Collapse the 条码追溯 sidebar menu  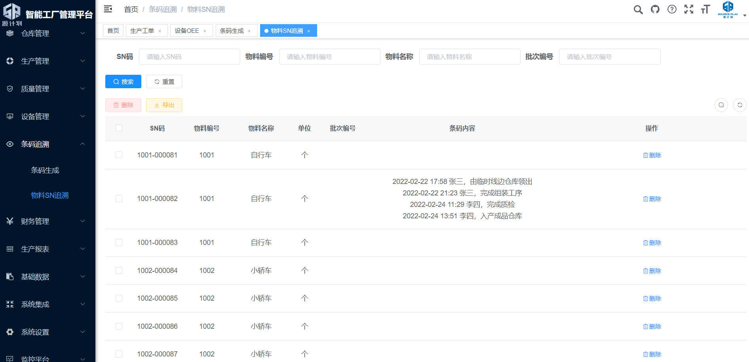pos(48,144)
